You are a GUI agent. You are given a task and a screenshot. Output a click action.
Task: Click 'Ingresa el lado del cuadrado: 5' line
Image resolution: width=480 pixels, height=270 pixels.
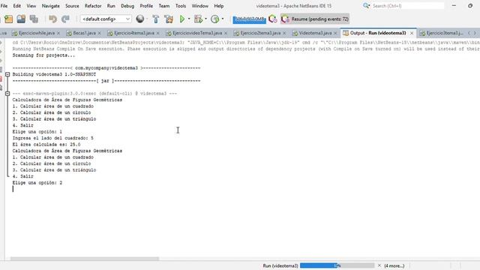click(53, 138)
